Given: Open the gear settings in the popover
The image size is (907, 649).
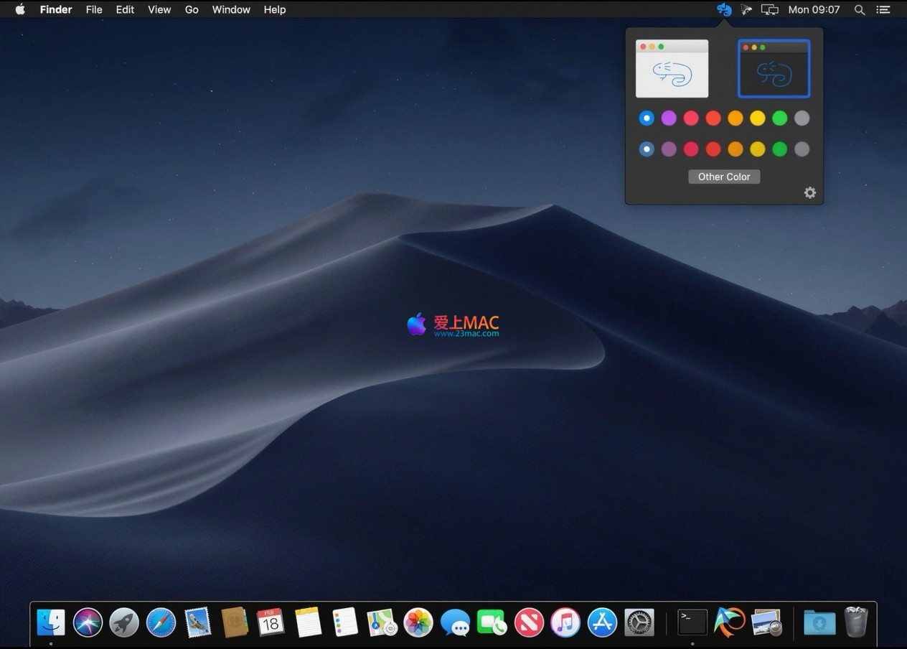Looking at the screenshot, I should [x=809, y=192].
